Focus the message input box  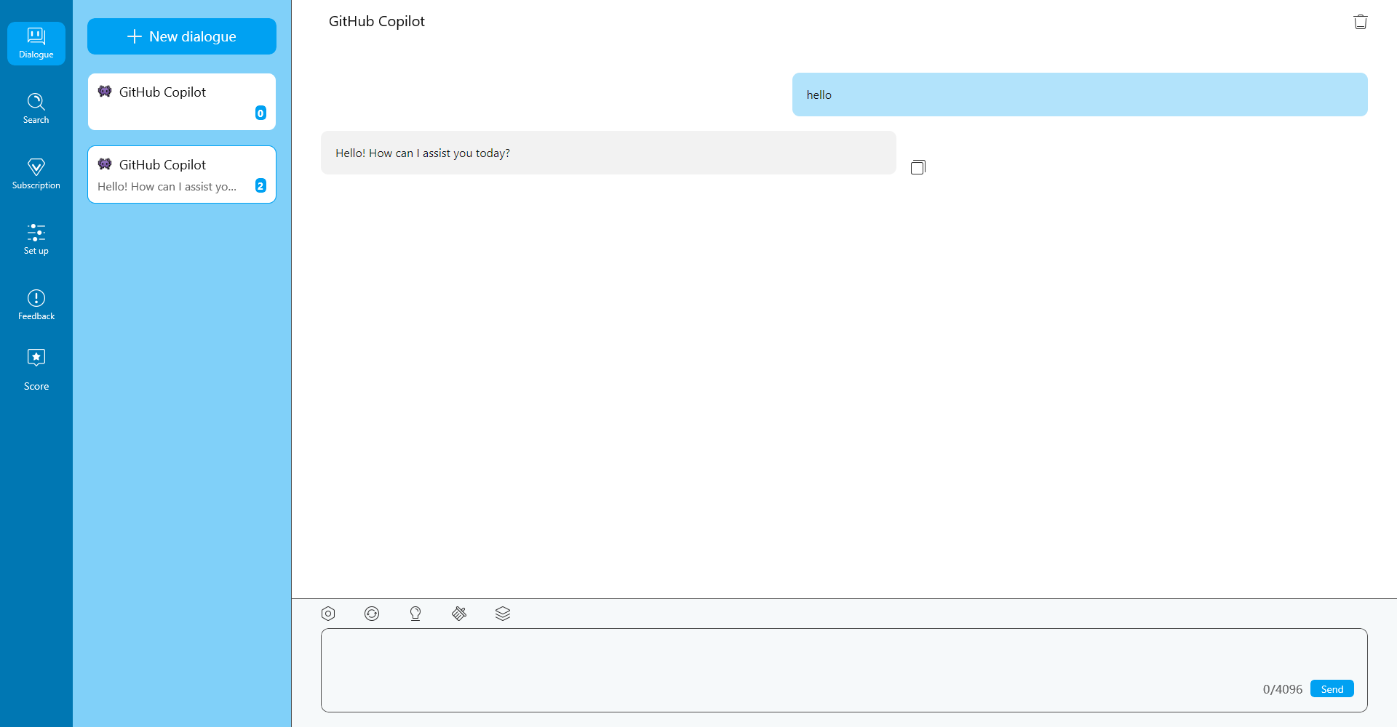click(844, 670)
